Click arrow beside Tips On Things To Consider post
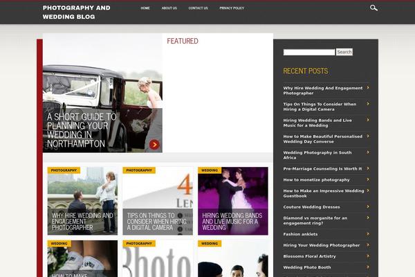415x277 pixels. [368, 104]
